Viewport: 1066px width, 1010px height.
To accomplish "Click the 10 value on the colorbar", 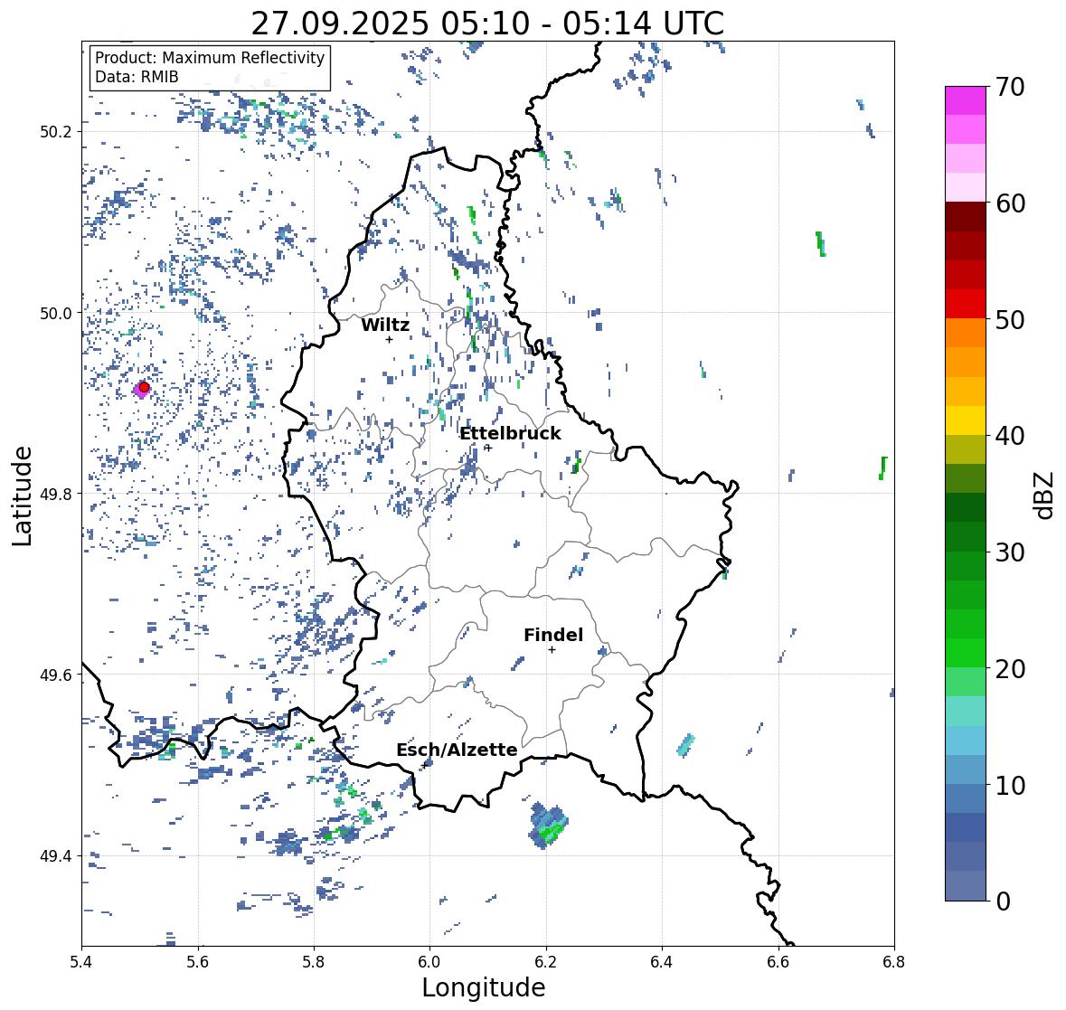I will [1010, 785].
